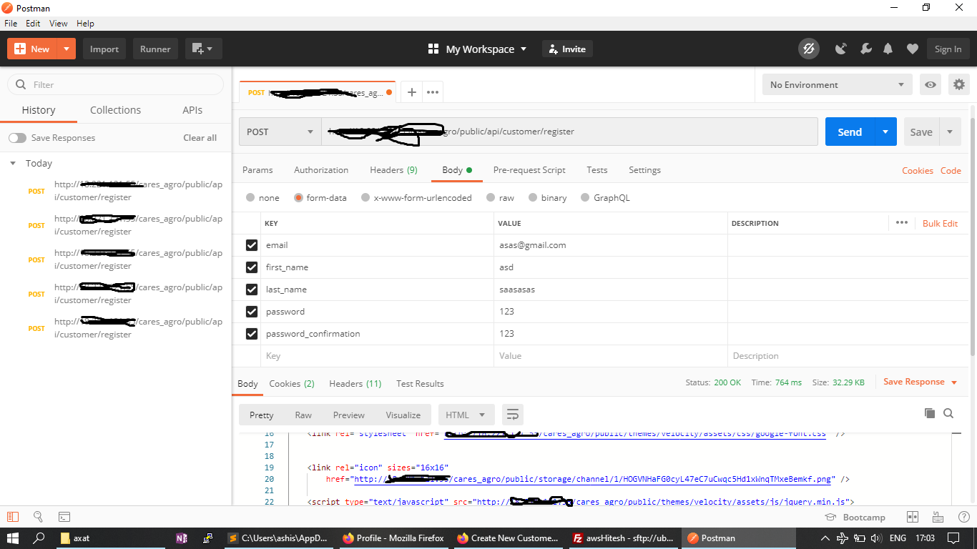Viewport: 977px width, 549px height.
Task: Uncheck the last_name key checkbox
Action: pyautogui.click(x=252, y=290)
